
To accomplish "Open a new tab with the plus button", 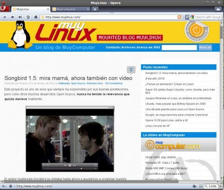I will [x=95, y=9].
